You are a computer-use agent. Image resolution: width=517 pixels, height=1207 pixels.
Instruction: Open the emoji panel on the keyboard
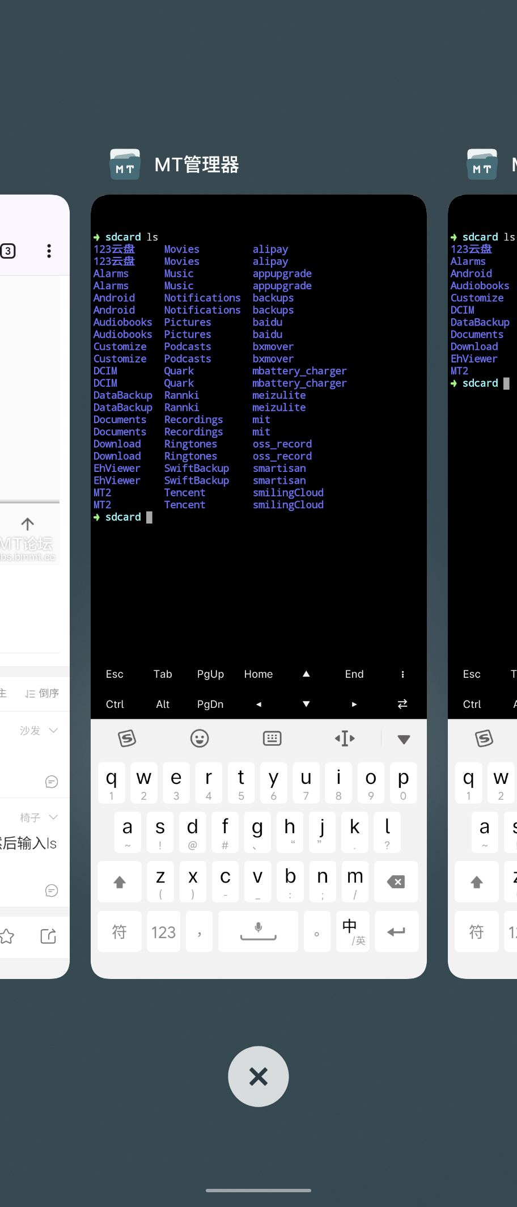click(200, 738)
